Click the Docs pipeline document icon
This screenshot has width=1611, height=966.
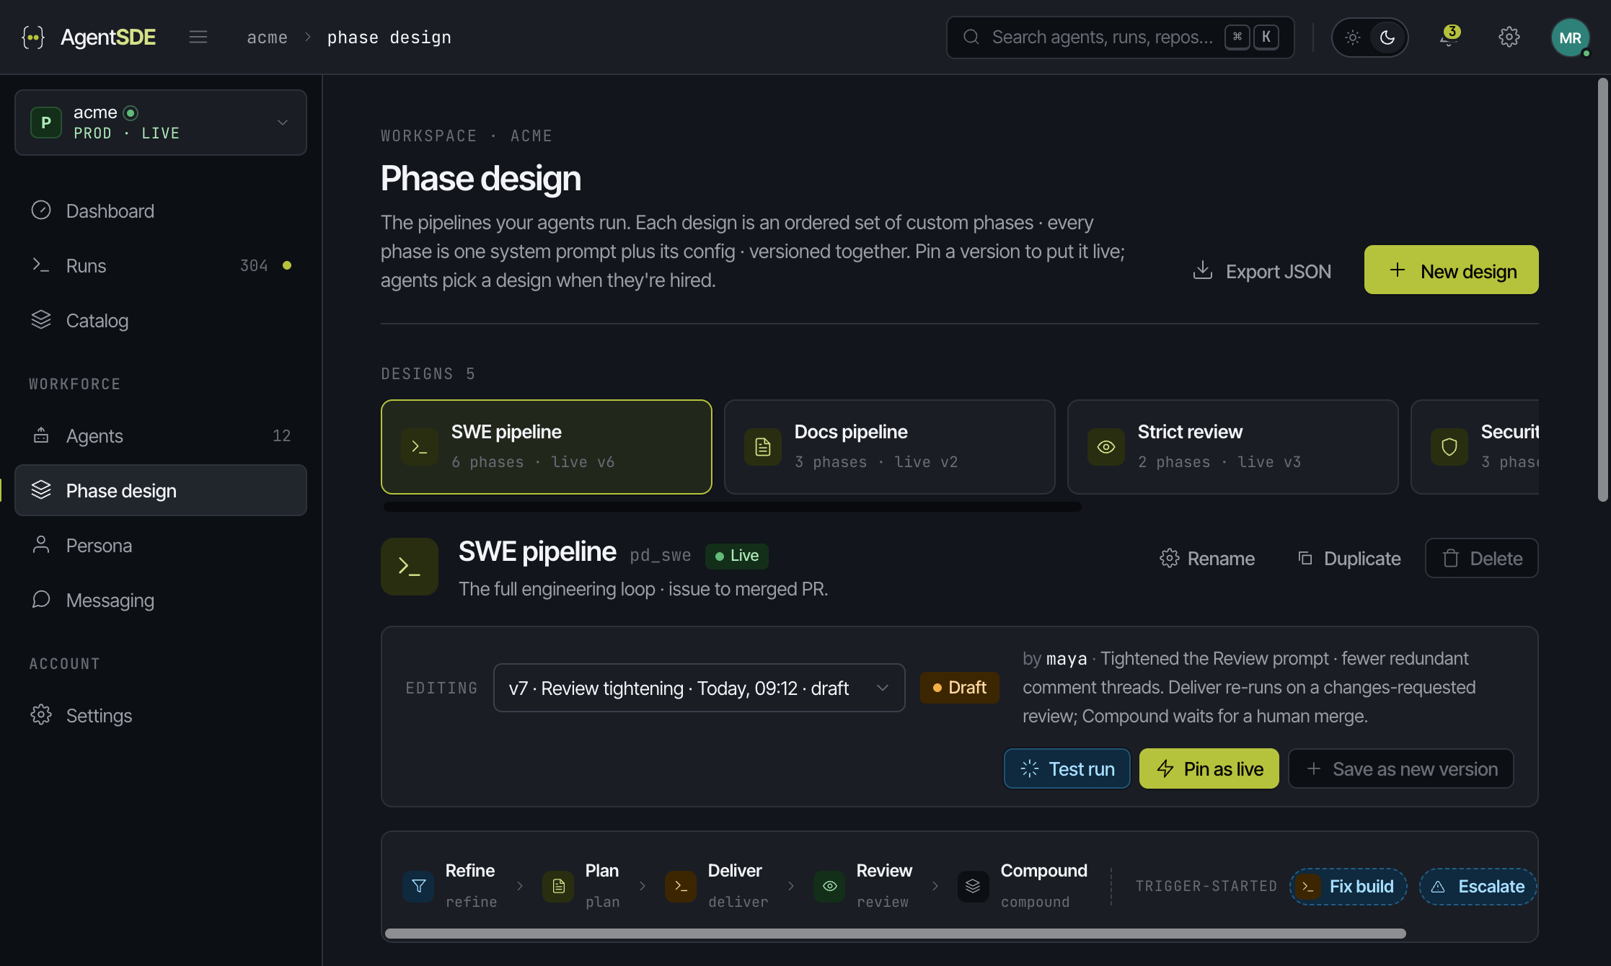coord(763,447)
